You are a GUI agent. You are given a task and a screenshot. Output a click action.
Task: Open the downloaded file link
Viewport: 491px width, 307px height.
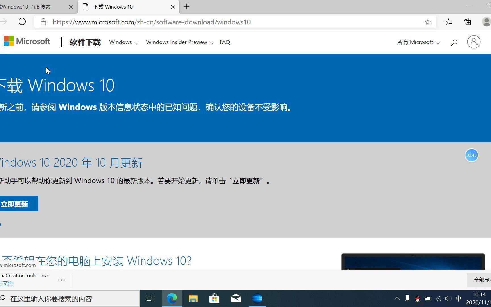tap(6, 283)
